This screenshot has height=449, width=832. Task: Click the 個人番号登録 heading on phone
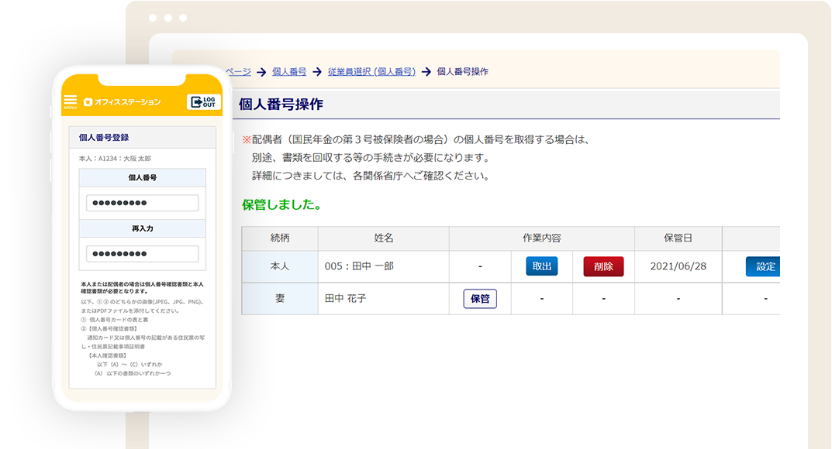point(104,138)
